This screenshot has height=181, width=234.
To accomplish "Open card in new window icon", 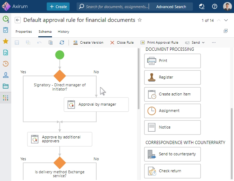I will tap(226, 31).
